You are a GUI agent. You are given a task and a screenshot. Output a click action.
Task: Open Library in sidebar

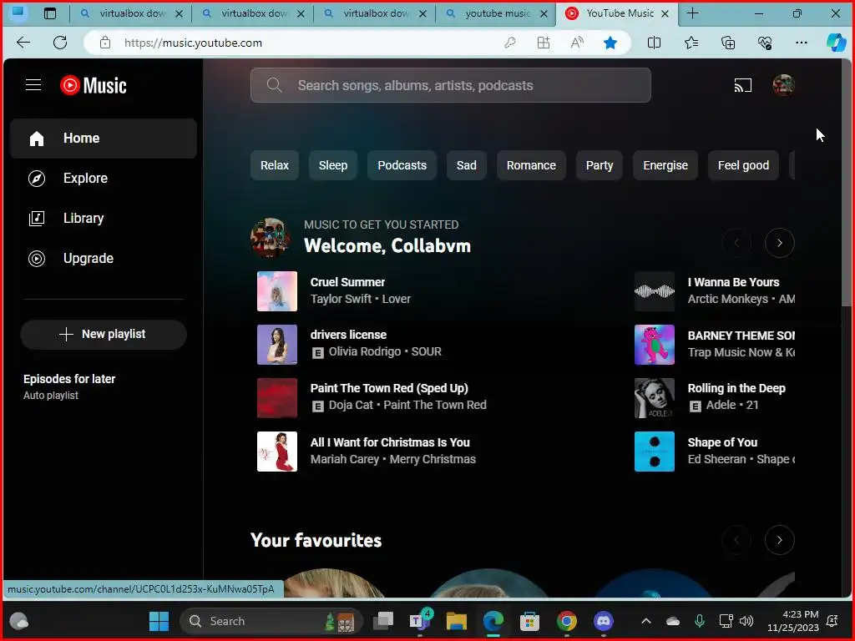click(x=103, y=218)
